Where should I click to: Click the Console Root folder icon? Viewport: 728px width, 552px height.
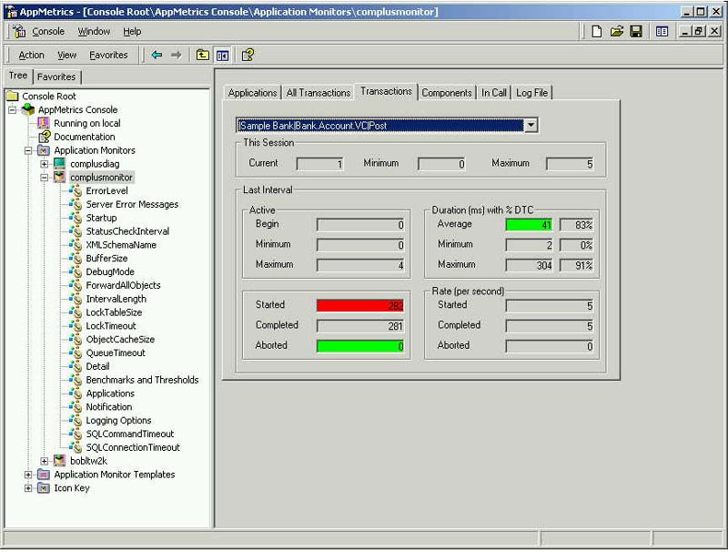(x=13, y=97)
